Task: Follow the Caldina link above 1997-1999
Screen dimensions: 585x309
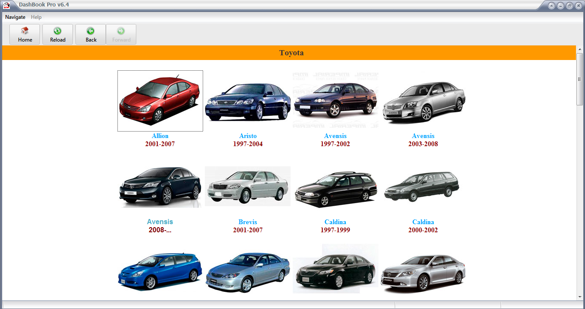Action: pos(336,222)
